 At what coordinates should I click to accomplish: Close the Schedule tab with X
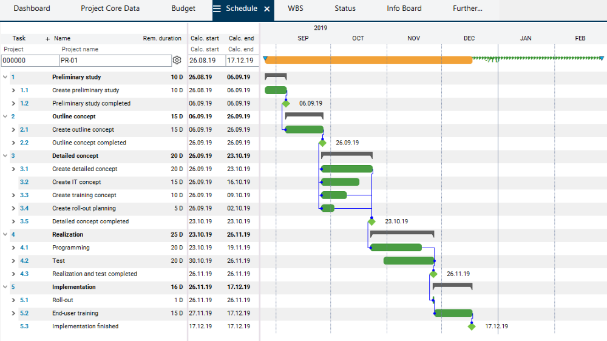point(267,9)
